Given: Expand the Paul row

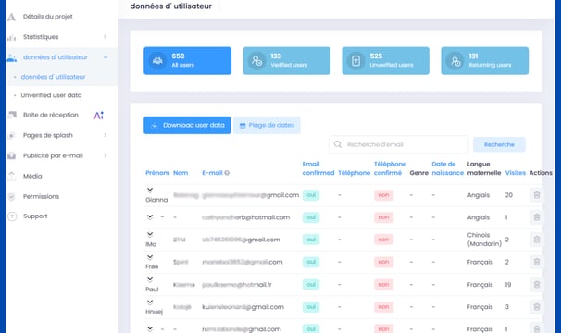Looking at the screenshot, I should point(150,279).
